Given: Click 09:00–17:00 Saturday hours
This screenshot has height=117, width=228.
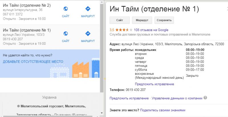Looking at the screenshot, I should [x=195, y=70].
